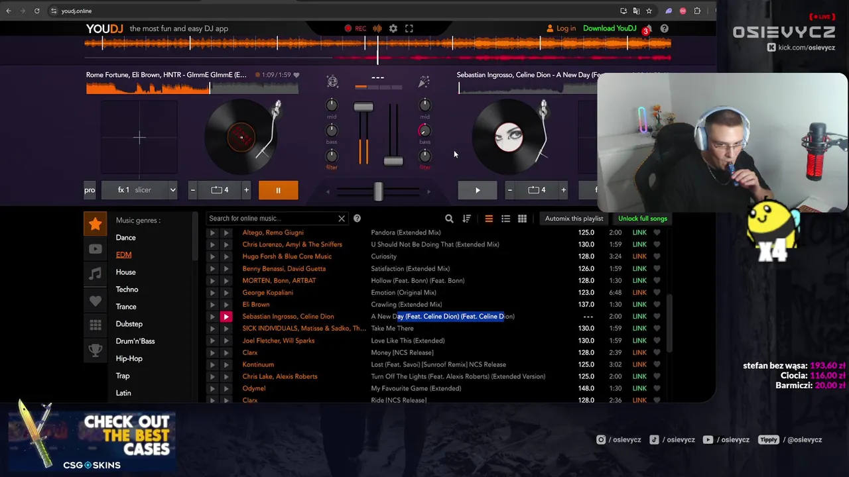Decrease left deck loop length with minus
849x477 pixels.
(193, 190)
